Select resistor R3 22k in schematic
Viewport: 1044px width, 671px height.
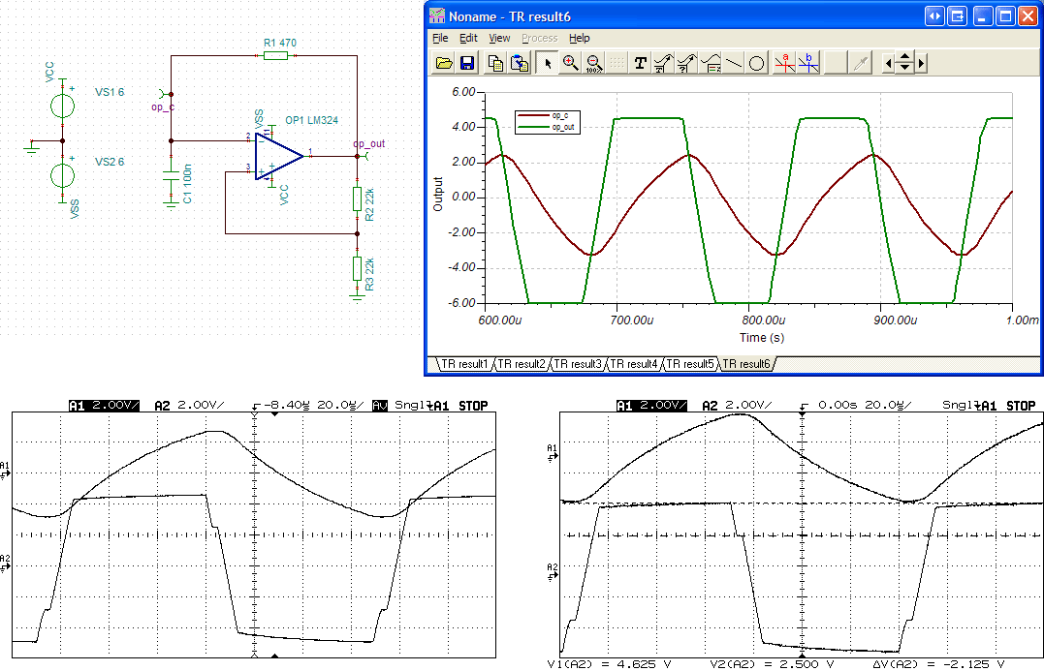(357, 268)
